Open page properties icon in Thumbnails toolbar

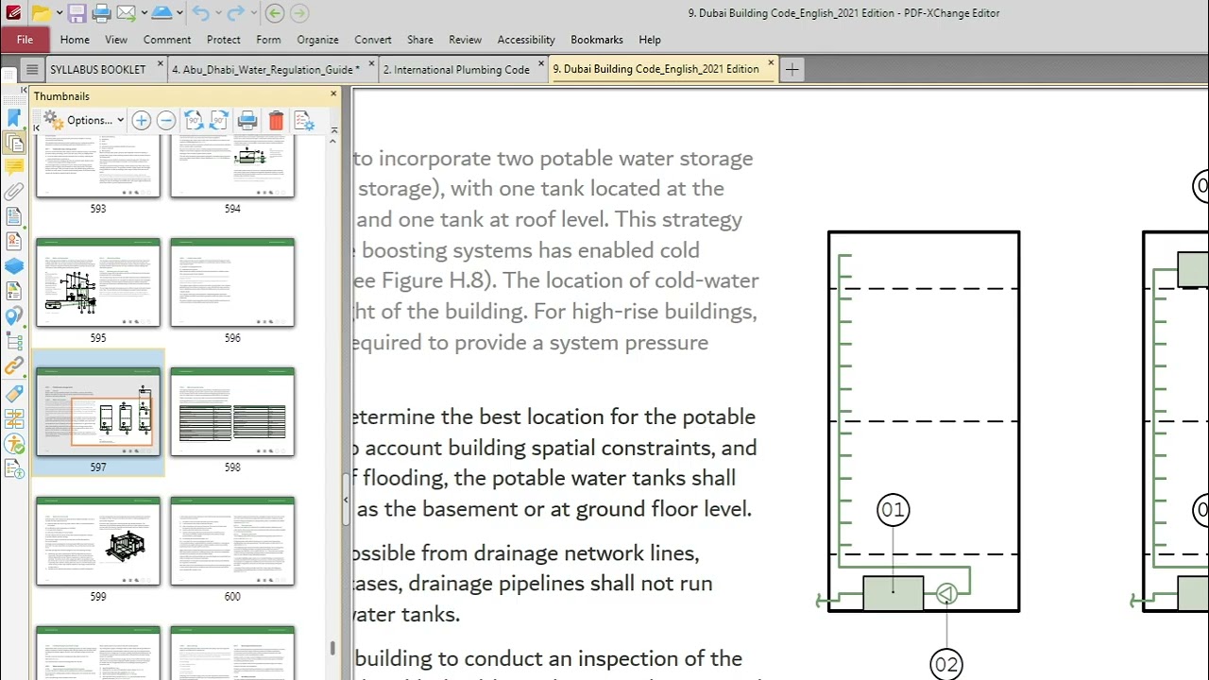pyautogui.click(x=304, y=120)
